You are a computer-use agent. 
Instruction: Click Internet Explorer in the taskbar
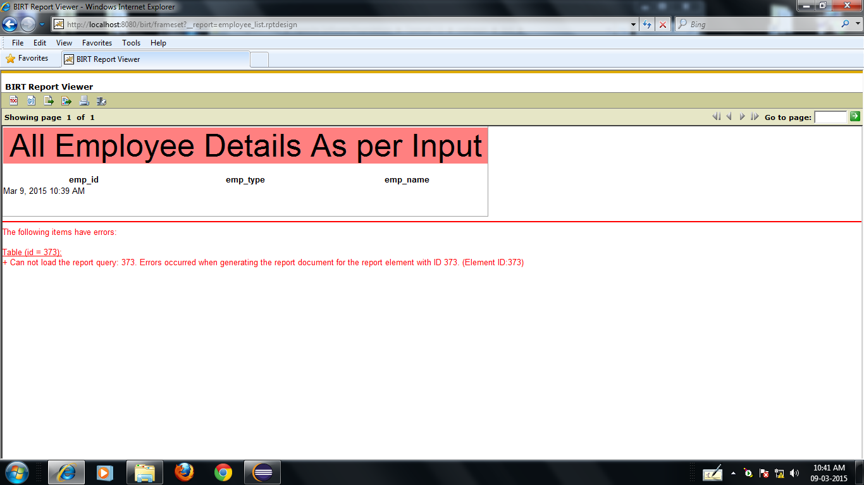[x=66, y=472]
